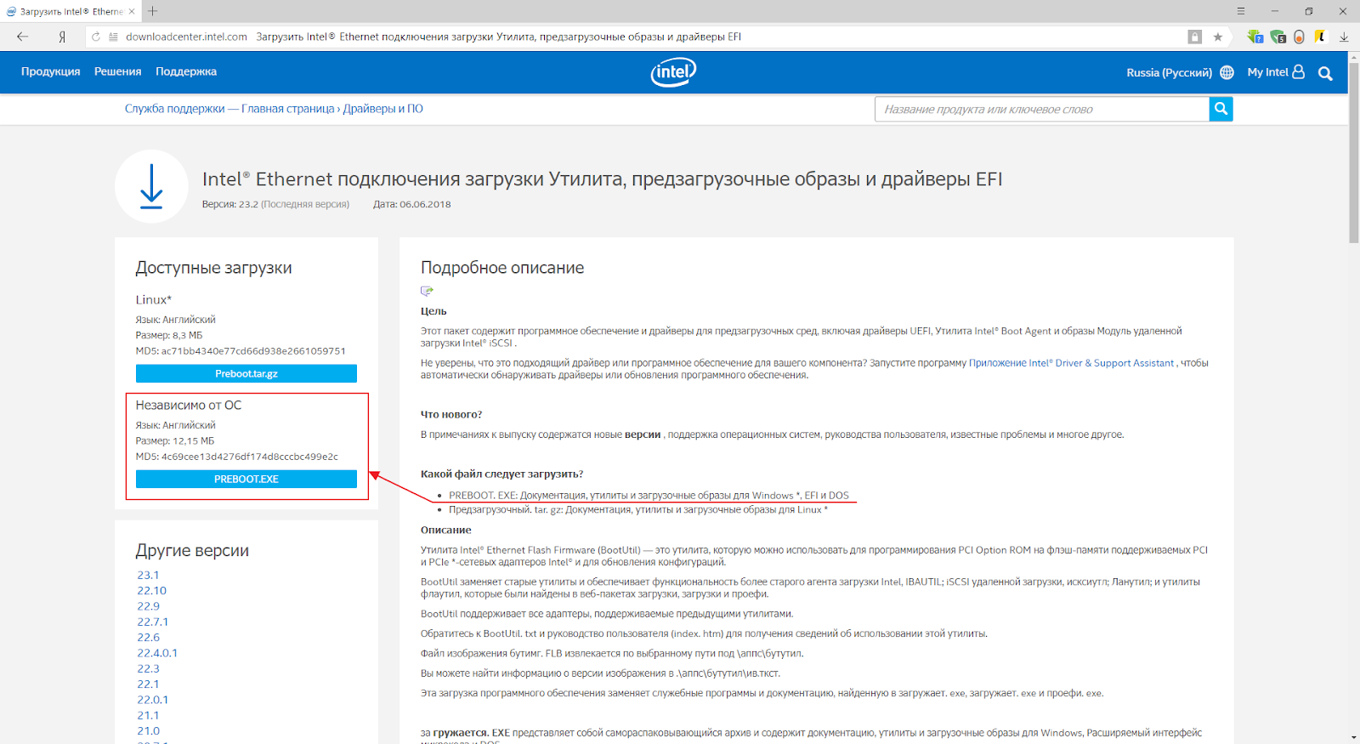
Task: Open the Продукция menu
Action: (x=51, y=71)
